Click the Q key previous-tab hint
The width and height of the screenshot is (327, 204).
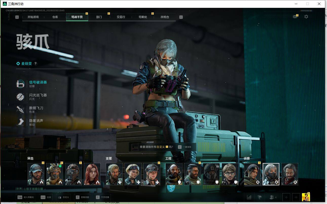(17, 17)
